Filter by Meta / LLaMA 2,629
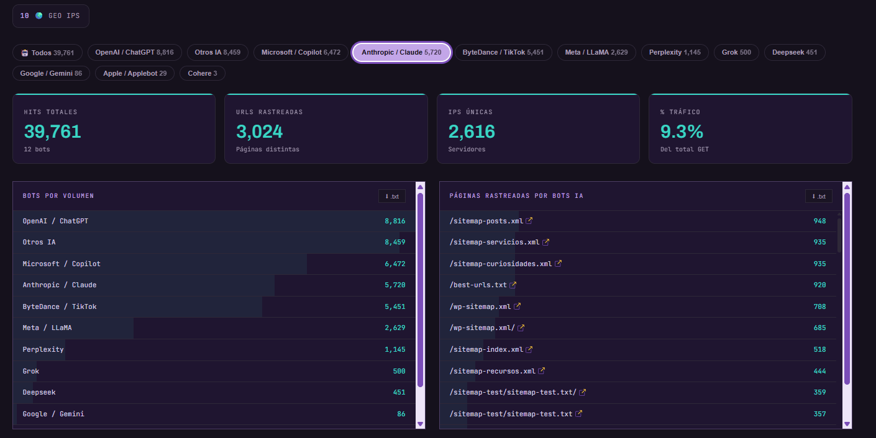Screen dimensions: 876x438 596,53
